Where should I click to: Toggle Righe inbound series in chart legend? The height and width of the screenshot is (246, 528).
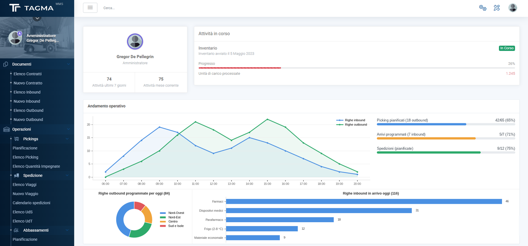(351, 120)
